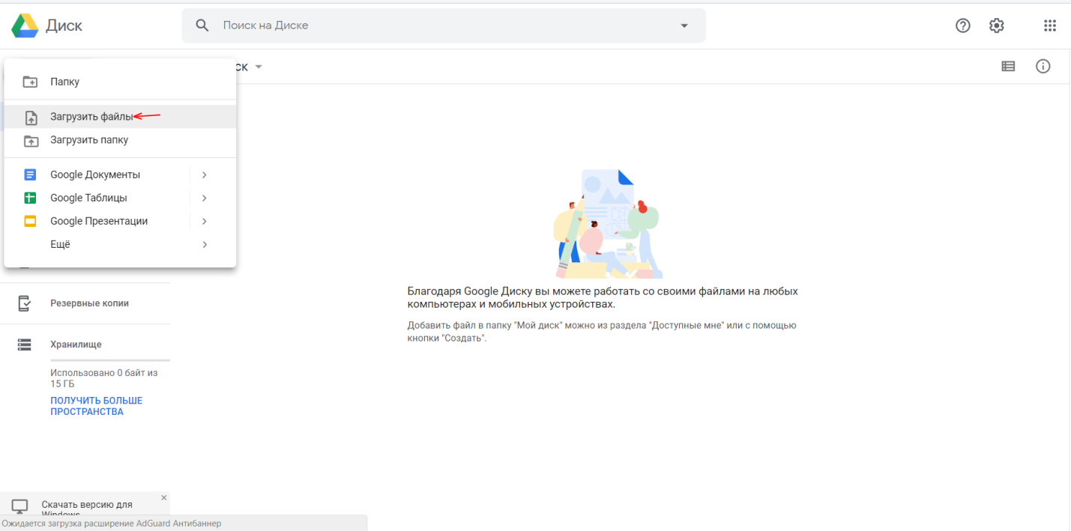1071x531 pixels.
Task: Expand the My Drive title dropdown arrow
Action: [259, 67]
